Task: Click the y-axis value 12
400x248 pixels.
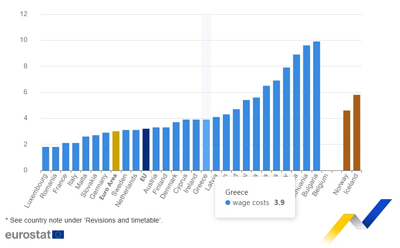Action: point(24,14)
